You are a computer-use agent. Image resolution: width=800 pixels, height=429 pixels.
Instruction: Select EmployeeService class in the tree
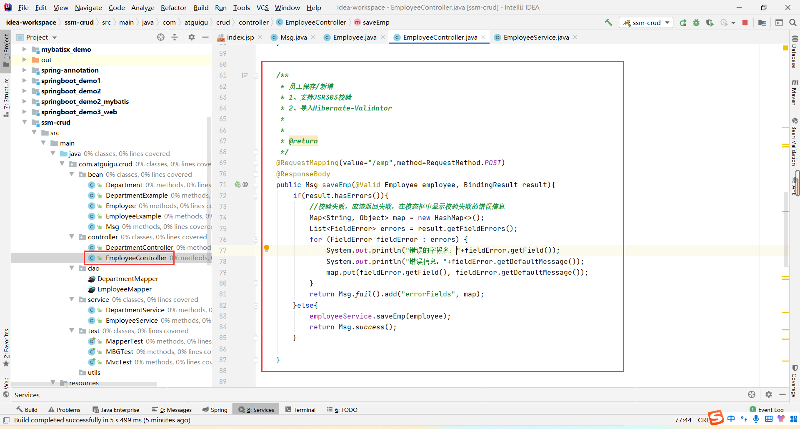[x=132, y=320]
